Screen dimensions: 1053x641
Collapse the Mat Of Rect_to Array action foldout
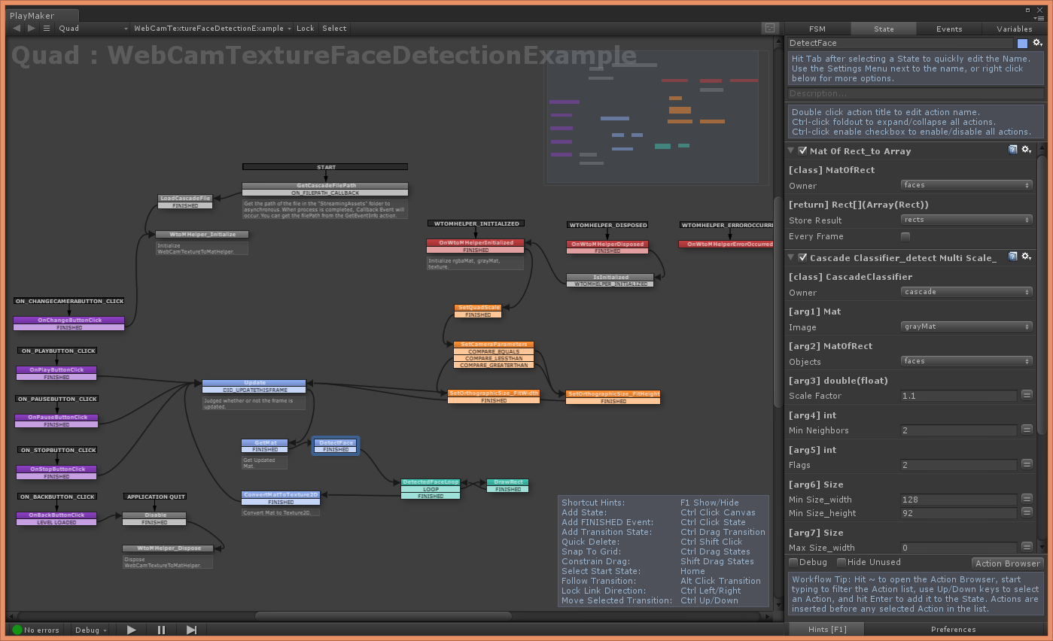pyautogui.click(x=791, y=150)
